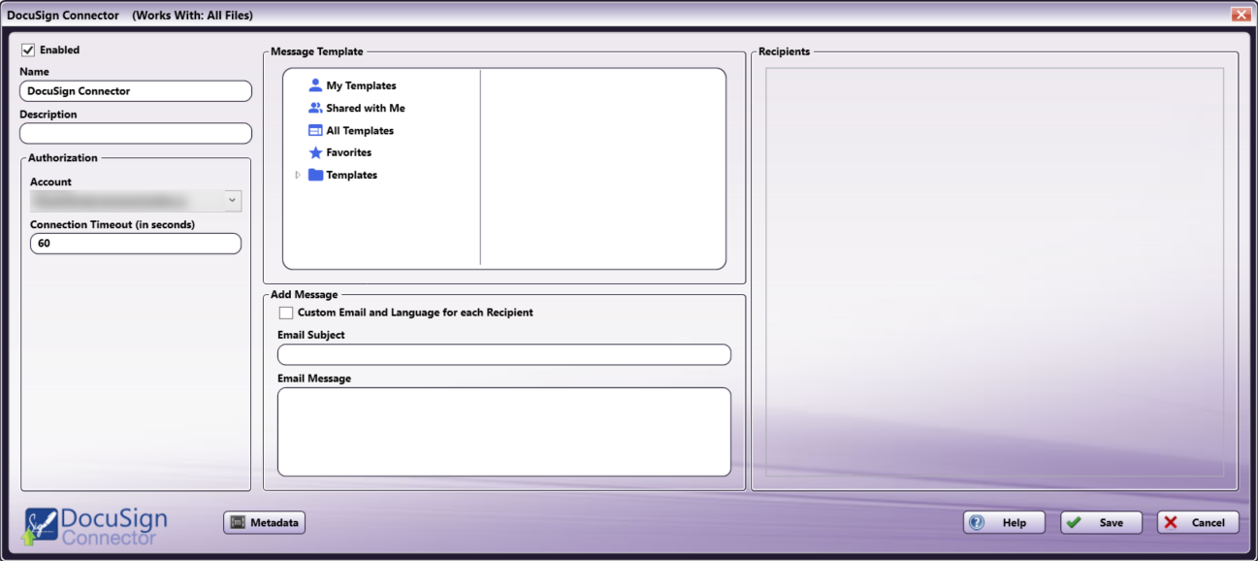Open the Metadata button
1258x561 pixels.
[265, 522]
